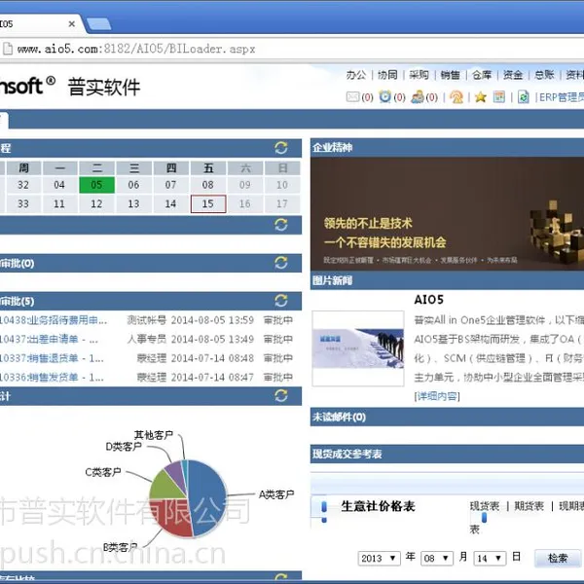This screenshot has height=584, width=584.
Task: Click the 人事专员 submitter name
Action: 146,340
